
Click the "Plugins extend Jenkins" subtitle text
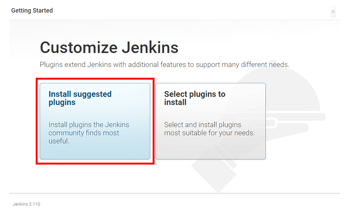tap(114, 65)
